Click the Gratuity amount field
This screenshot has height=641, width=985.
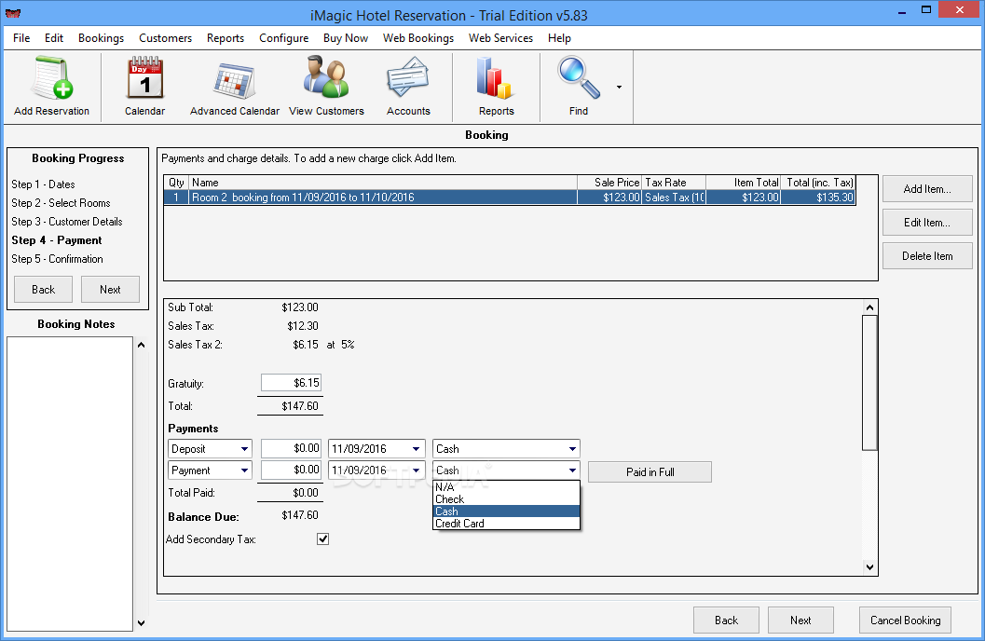291,383
